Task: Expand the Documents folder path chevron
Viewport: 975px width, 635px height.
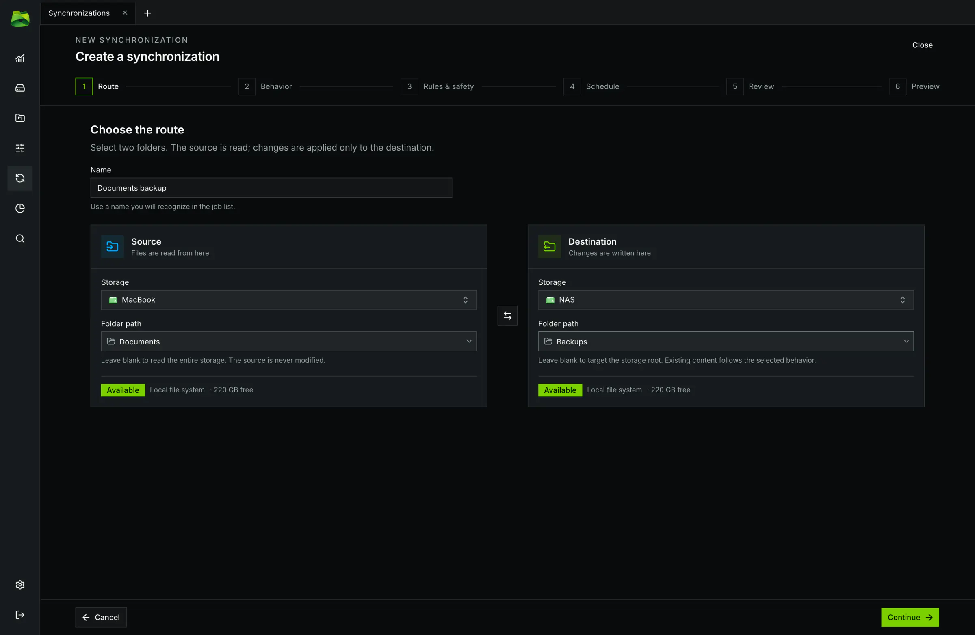Action: (x=469, y=341)
